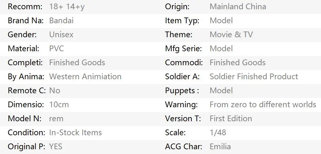
Task: Select the In-Stock Items condition value
Action: 75,133
